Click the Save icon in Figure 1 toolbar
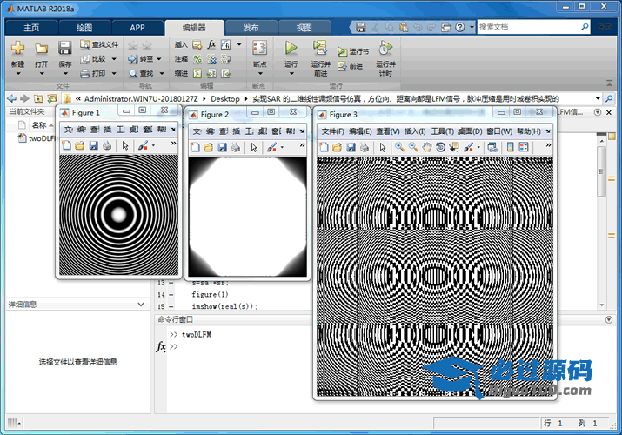Image resolution: width=622 pixels, height=435 pixels. [x=93, y=146]
